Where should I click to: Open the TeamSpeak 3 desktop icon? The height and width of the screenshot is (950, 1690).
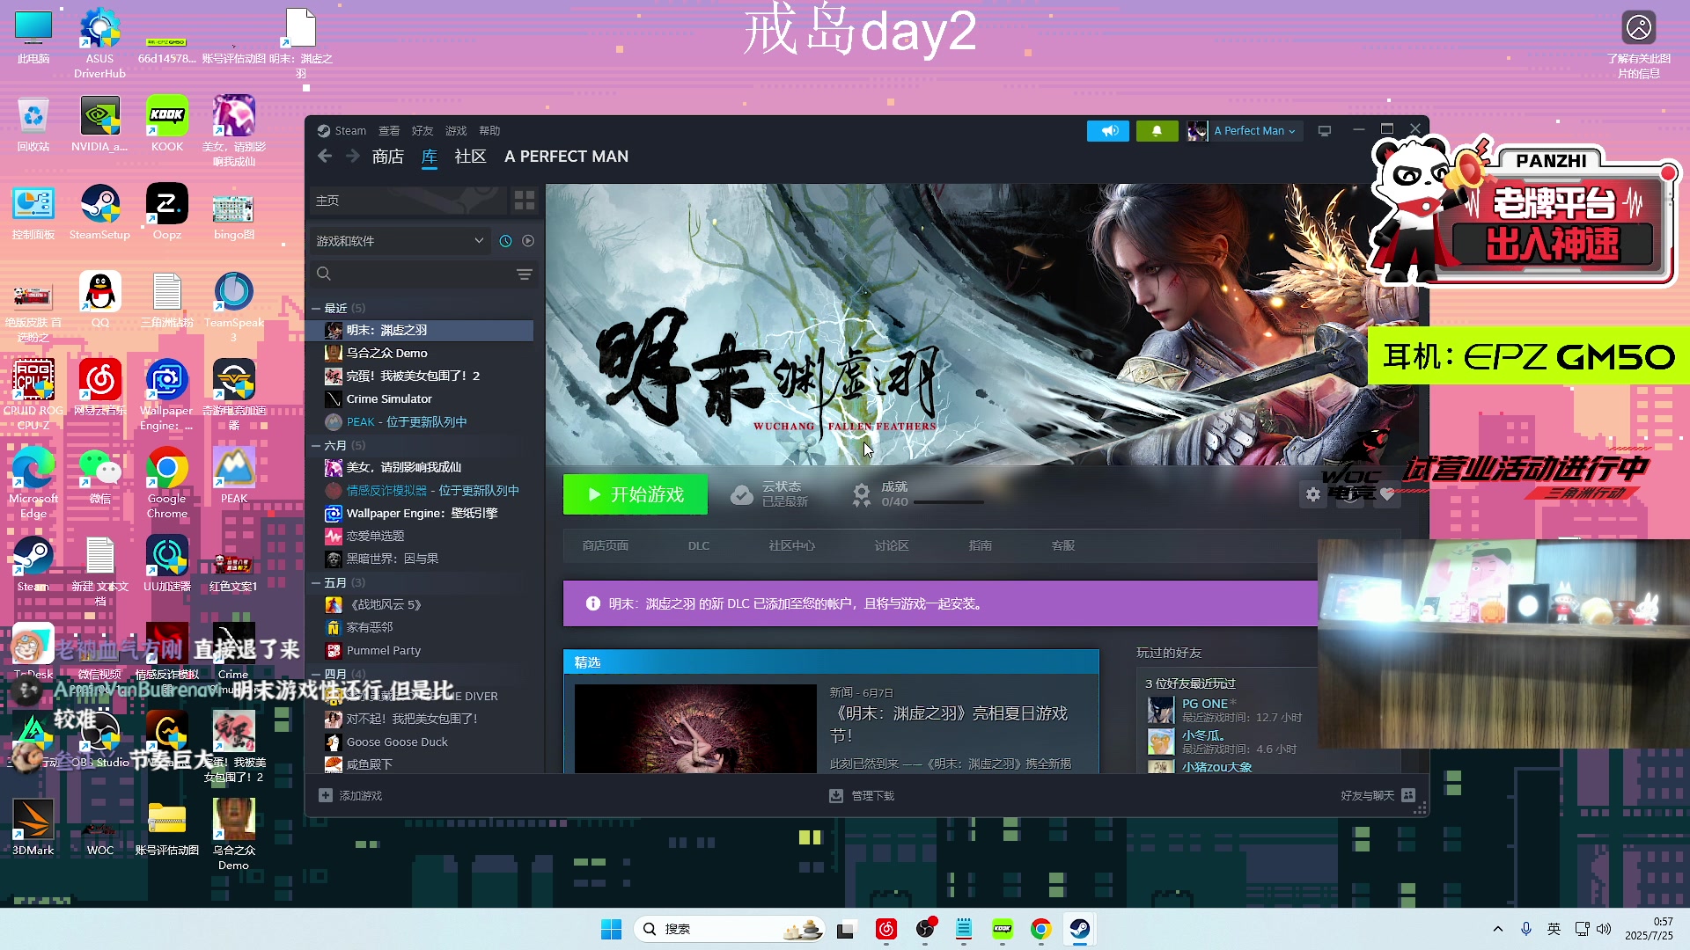coord(233,306)
